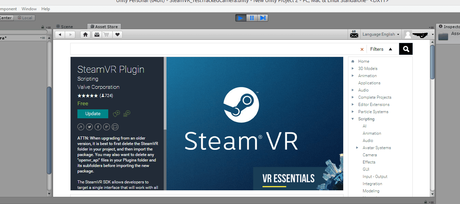Open the Help menu

click(46, 9)
